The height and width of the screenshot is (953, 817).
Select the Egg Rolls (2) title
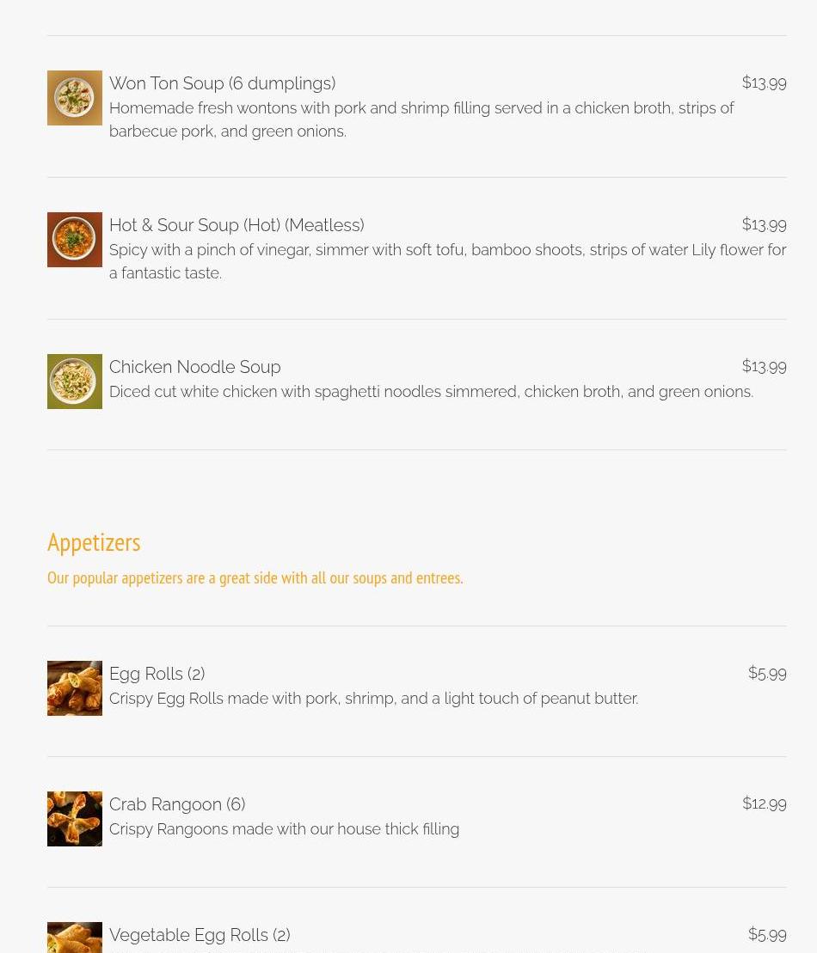(157, 674)
